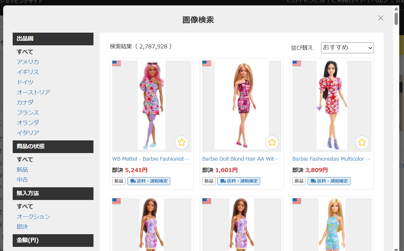
Task: Open Barbie Doll Blond Hair AA title link
Action: coord(240,159)
